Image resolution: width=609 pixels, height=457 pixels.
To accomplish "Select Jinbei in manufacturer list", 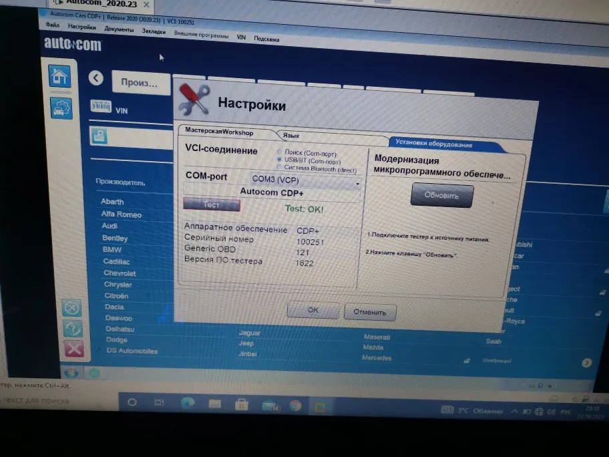I will click(248, 353).
